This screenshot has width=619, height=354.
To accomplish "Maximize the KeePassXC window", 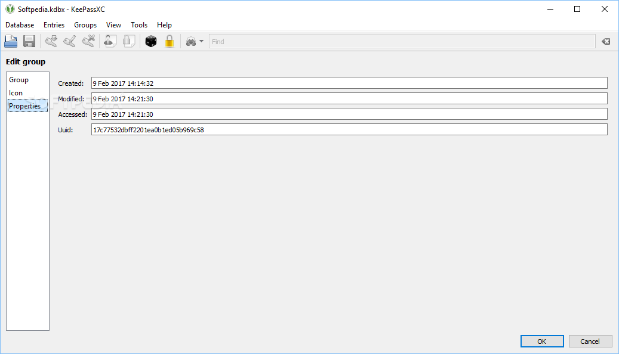I will pyautogui.click(x=577, y=9).
